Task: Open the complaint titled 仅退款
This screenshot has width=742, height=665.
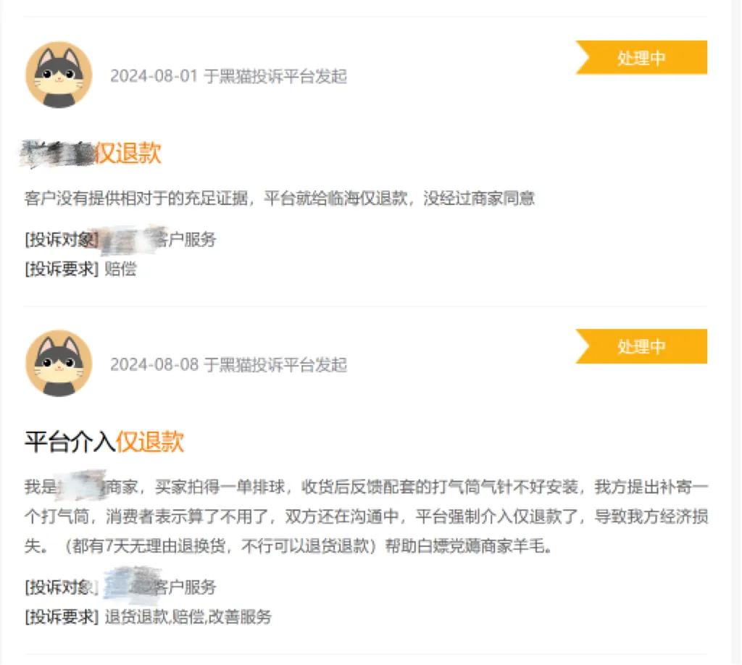Action: tap(91, 154)
